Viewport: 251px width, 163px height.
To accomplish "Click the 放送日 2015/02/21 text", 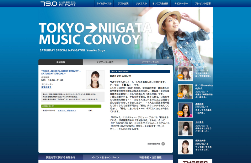I will [x=120, y=76].
